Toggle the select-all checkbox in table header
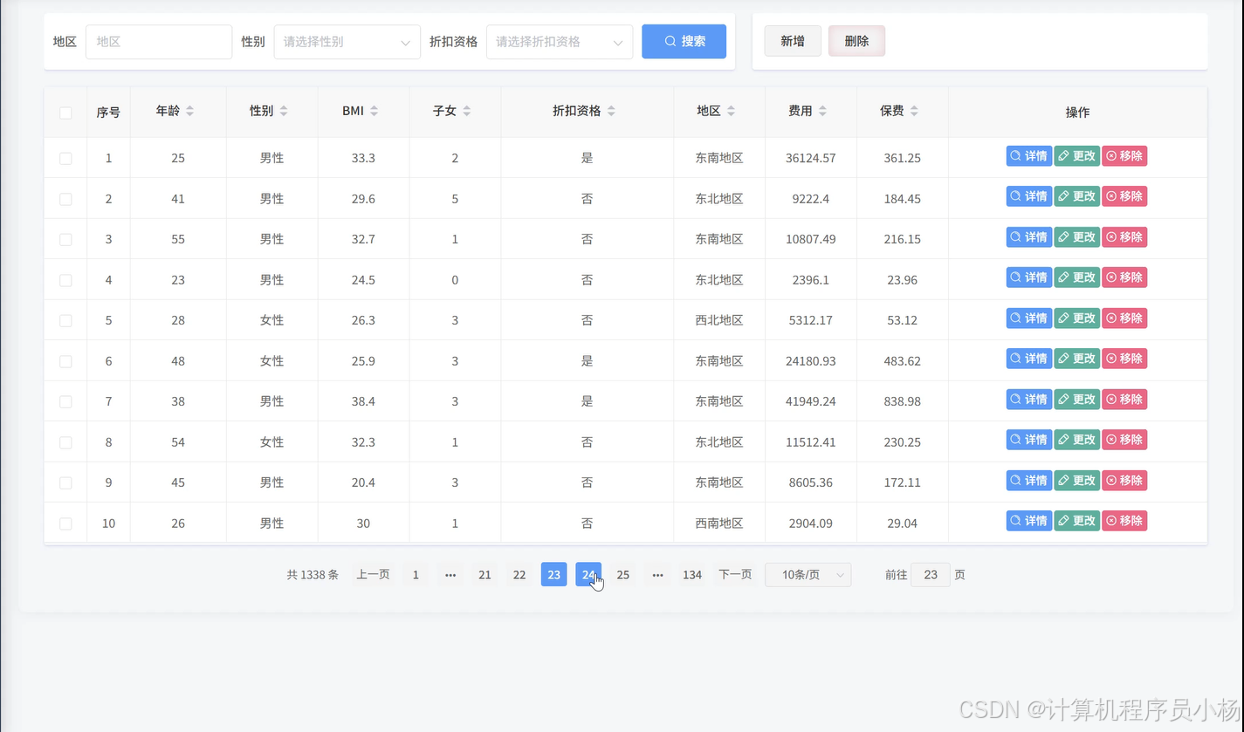 coord(65,113)
